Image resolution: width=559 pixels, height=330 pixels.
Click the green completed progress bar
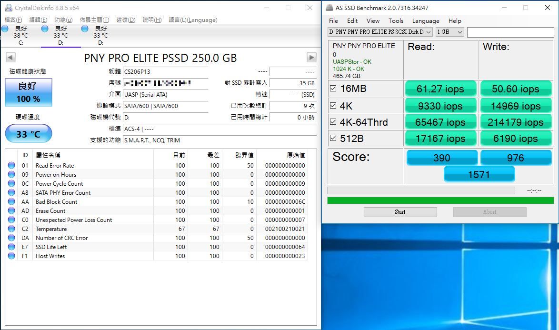[440, 200]
